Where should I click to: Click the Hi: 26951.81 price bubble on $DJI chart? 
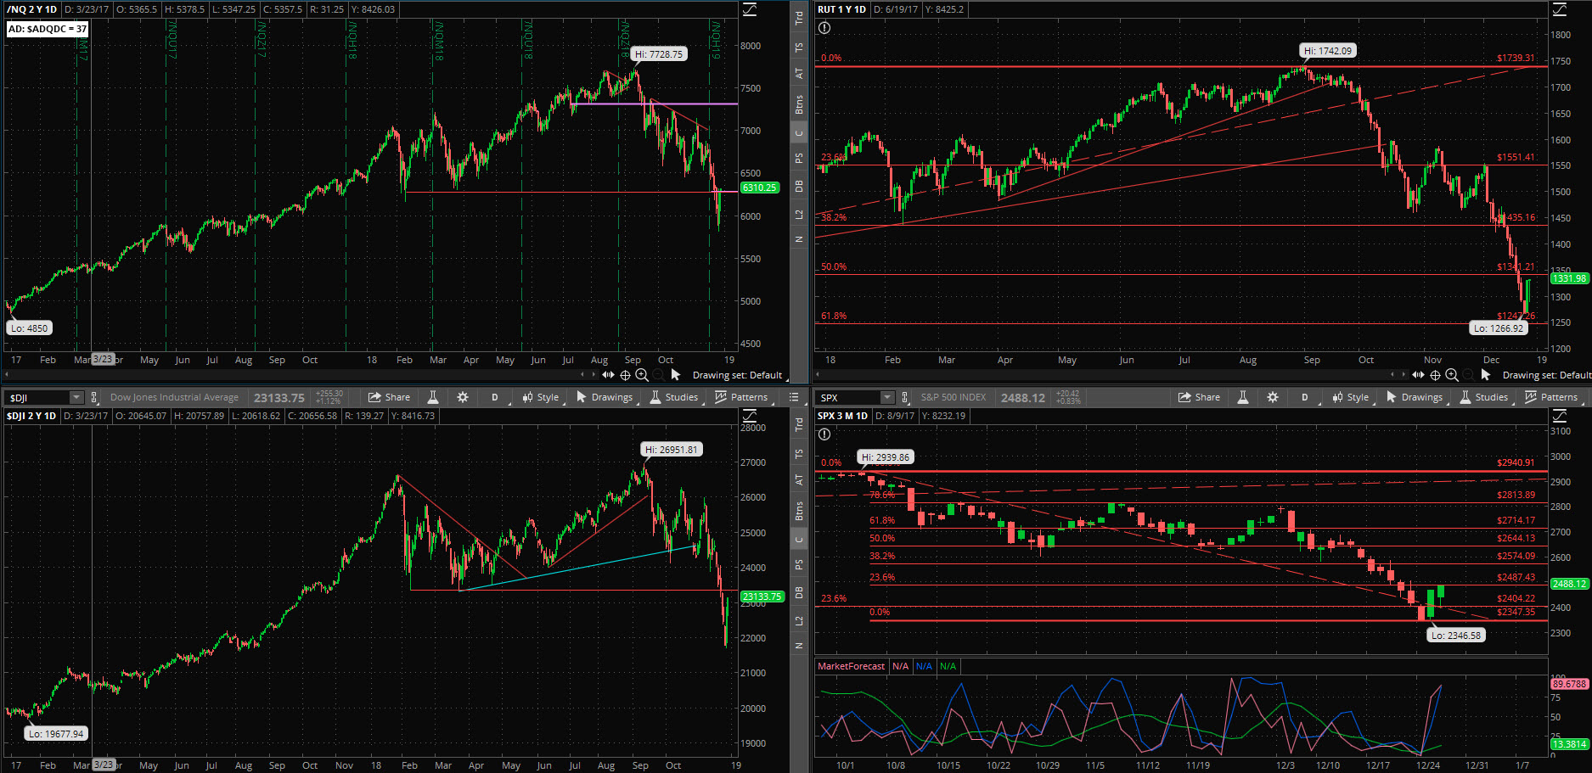pos(671,449)
